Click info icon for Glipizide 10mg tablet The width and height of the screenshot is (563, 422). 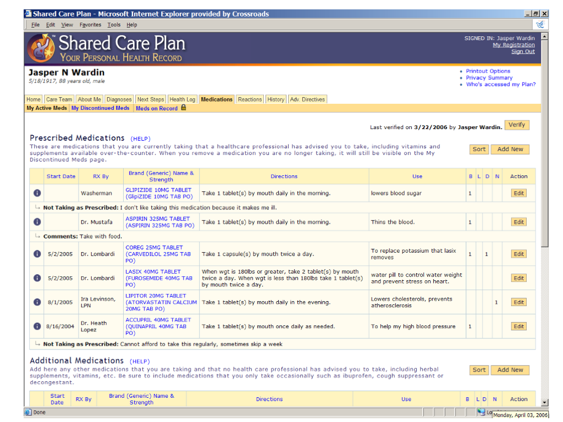click(37, 193)
